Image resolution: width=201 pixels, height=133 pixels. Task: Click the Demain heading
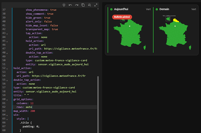(x=164, y=9)
